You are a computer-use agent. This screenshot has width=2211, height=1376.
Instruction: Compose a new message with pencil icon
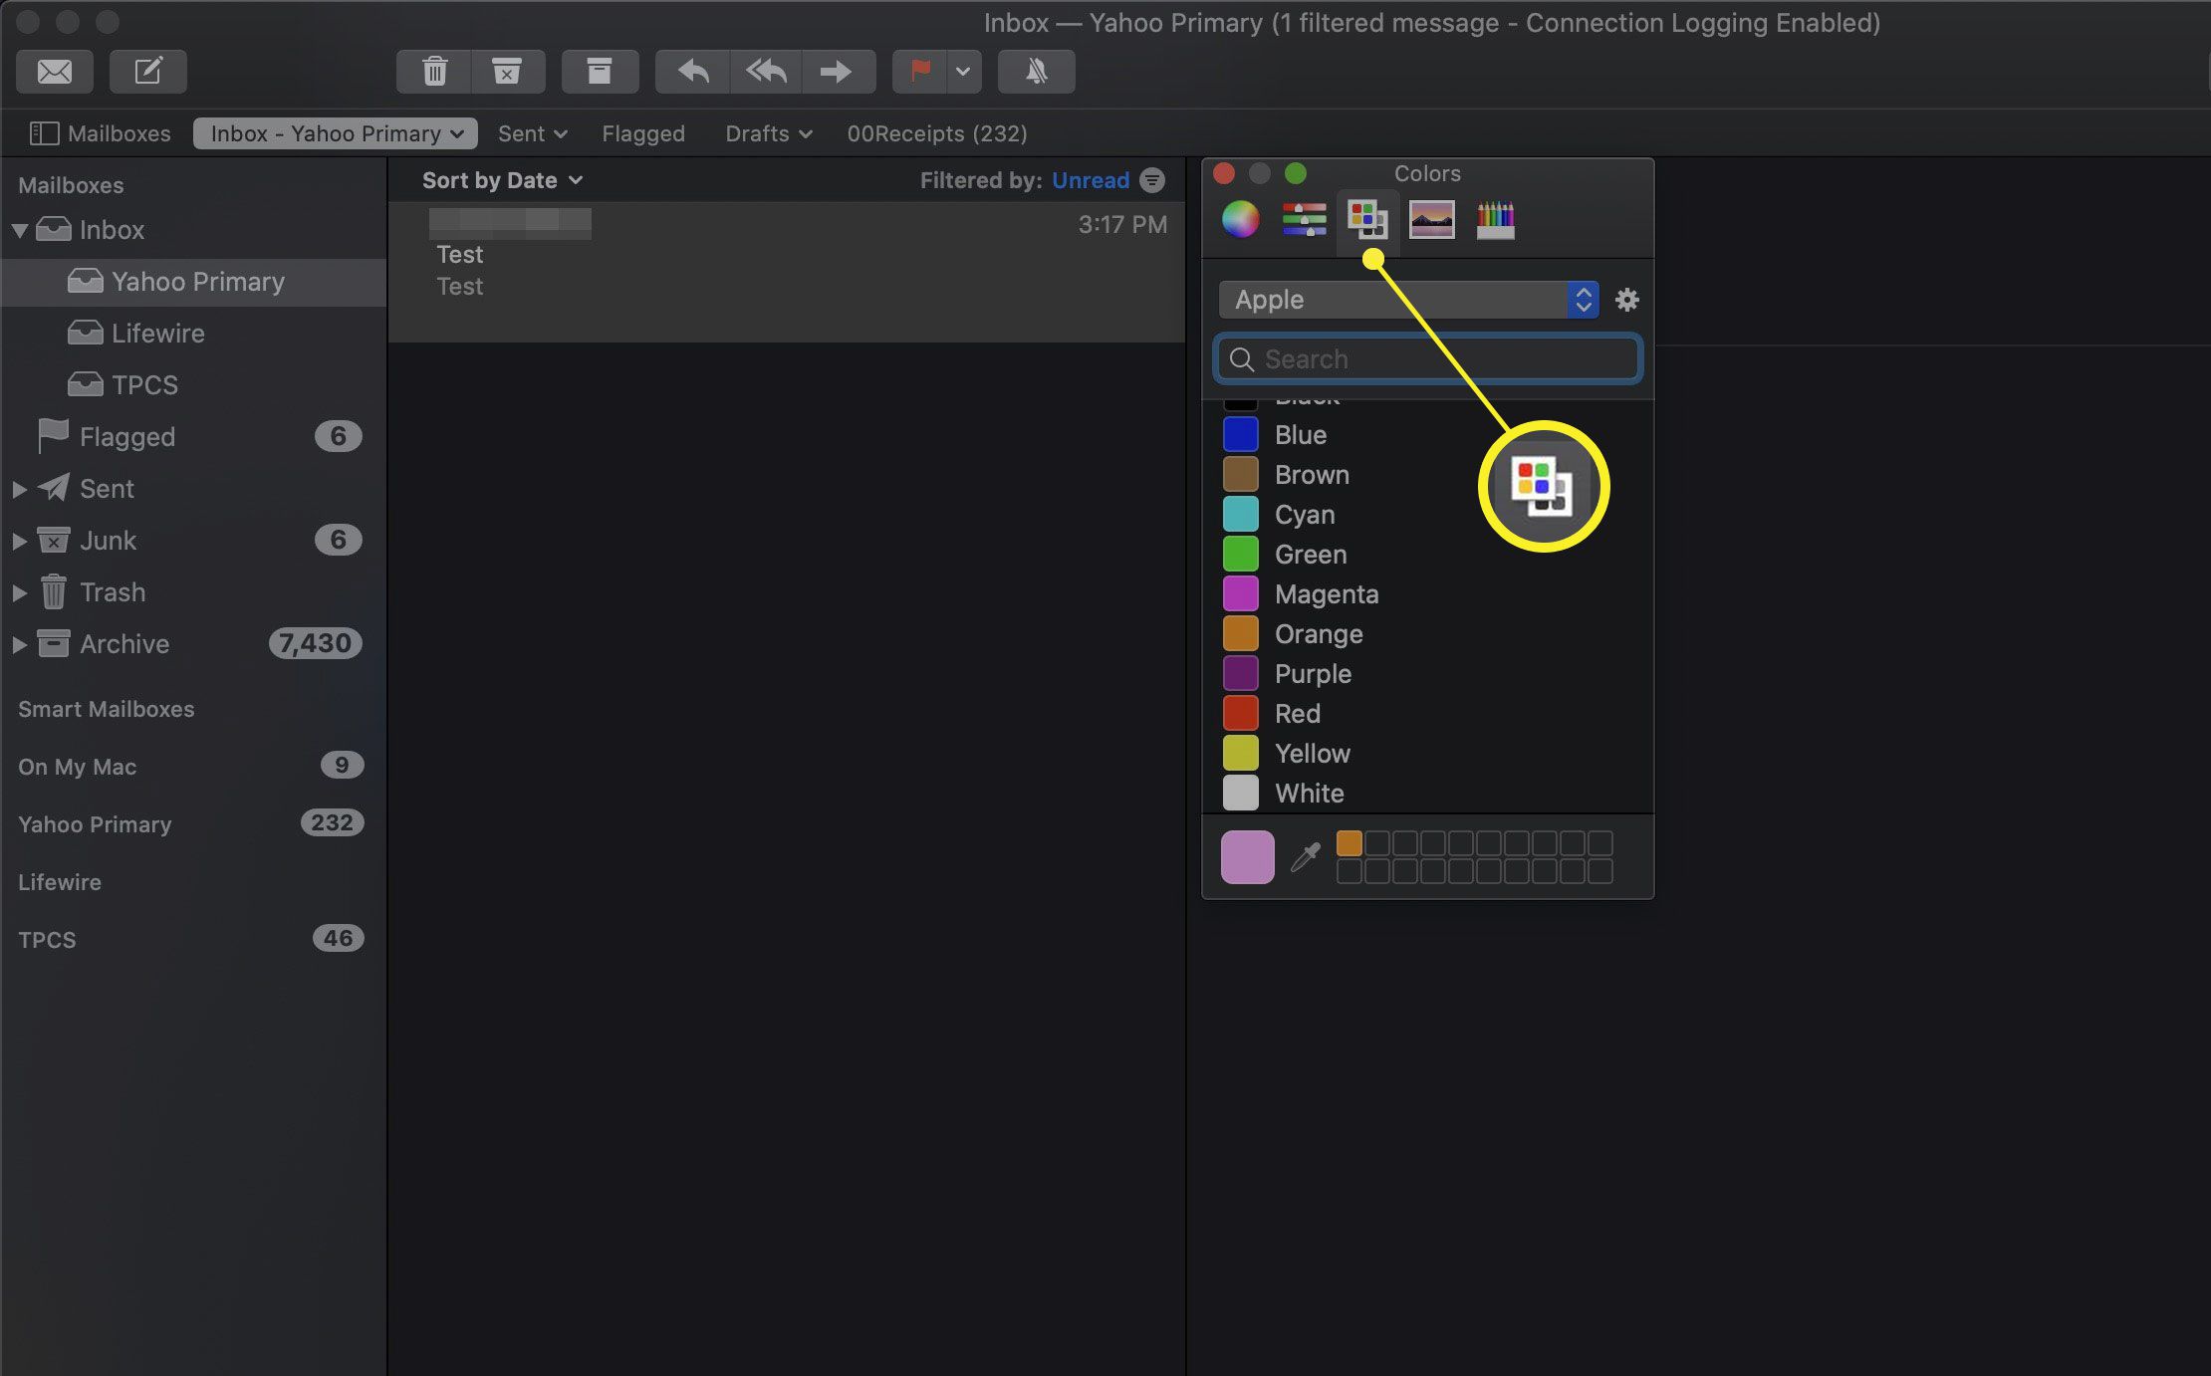coord(147,72)
